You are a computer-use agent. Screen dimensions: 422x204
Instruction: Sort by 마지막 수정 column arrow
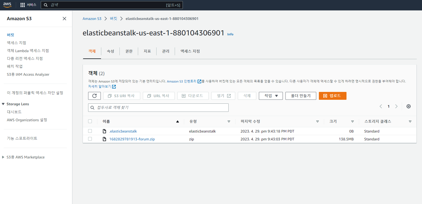(x=318, y=122)
